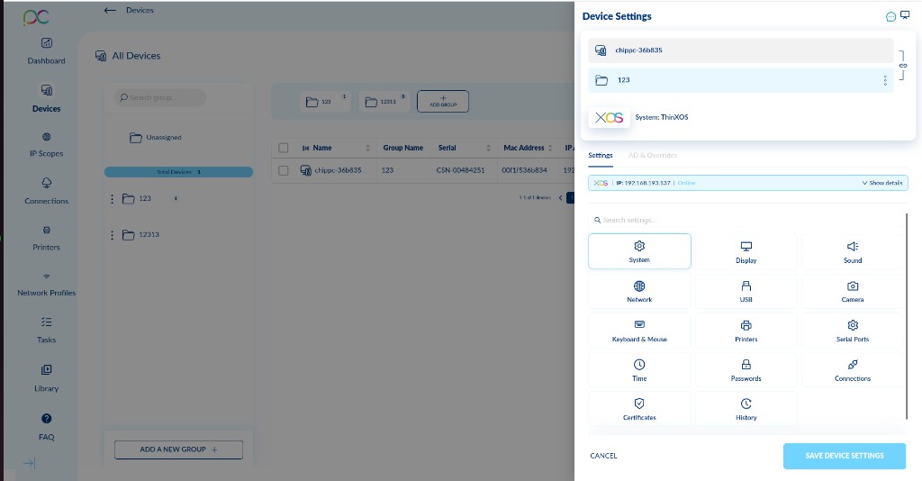
Task: Open the Dashboard sidebar icon
Action: [x=47, y=43]
